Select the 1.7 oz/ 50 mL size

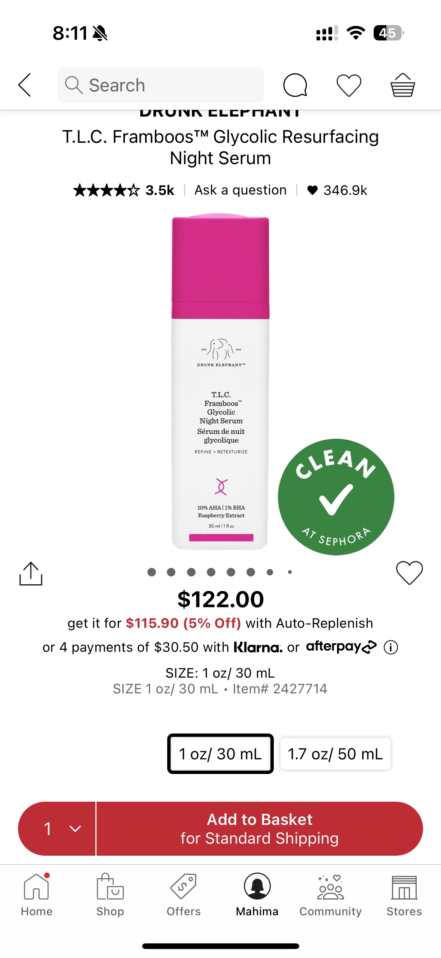[336, 754]
